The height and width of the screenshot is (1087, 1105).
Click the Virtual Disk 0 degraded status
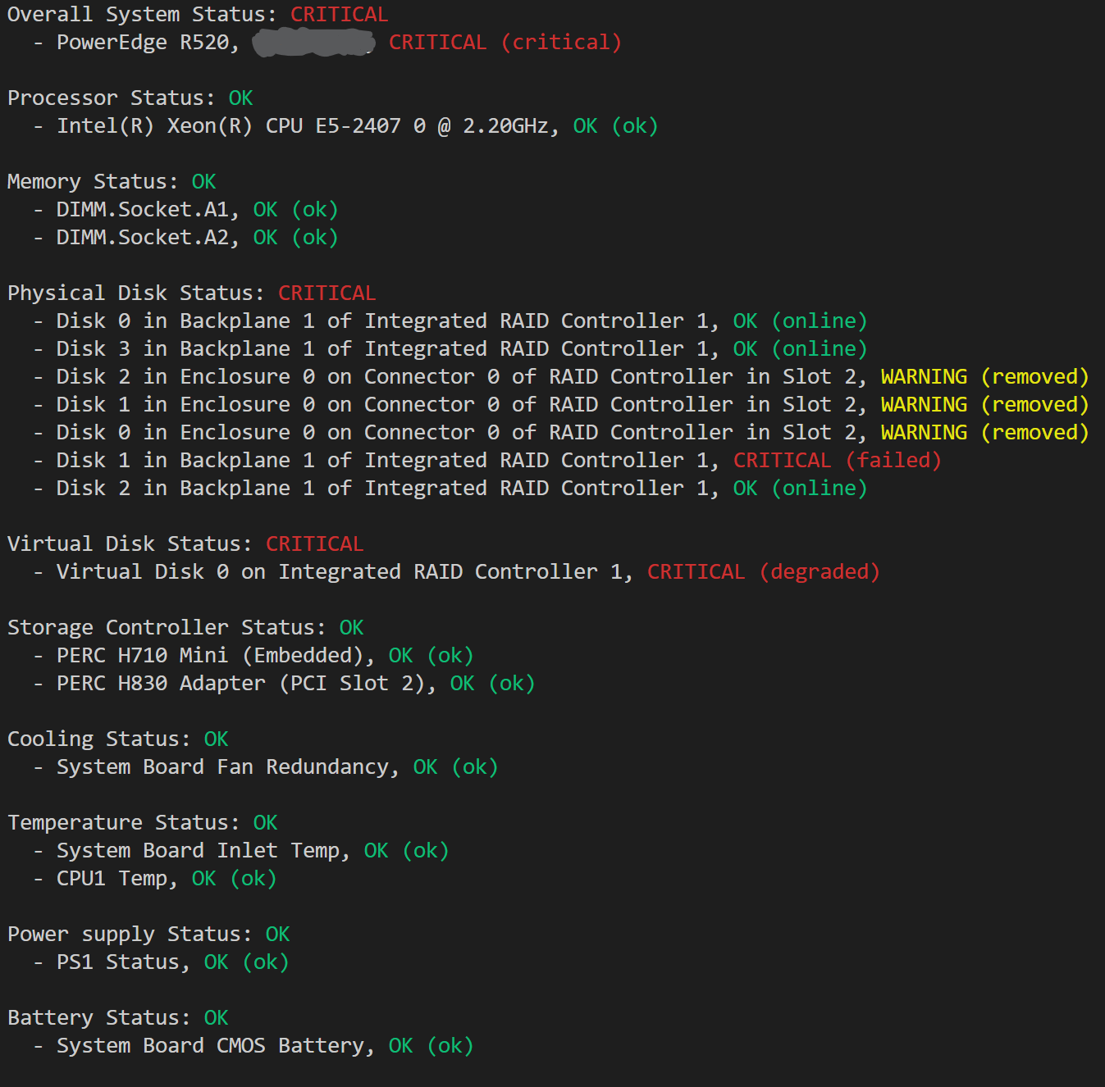pos(763,572)
